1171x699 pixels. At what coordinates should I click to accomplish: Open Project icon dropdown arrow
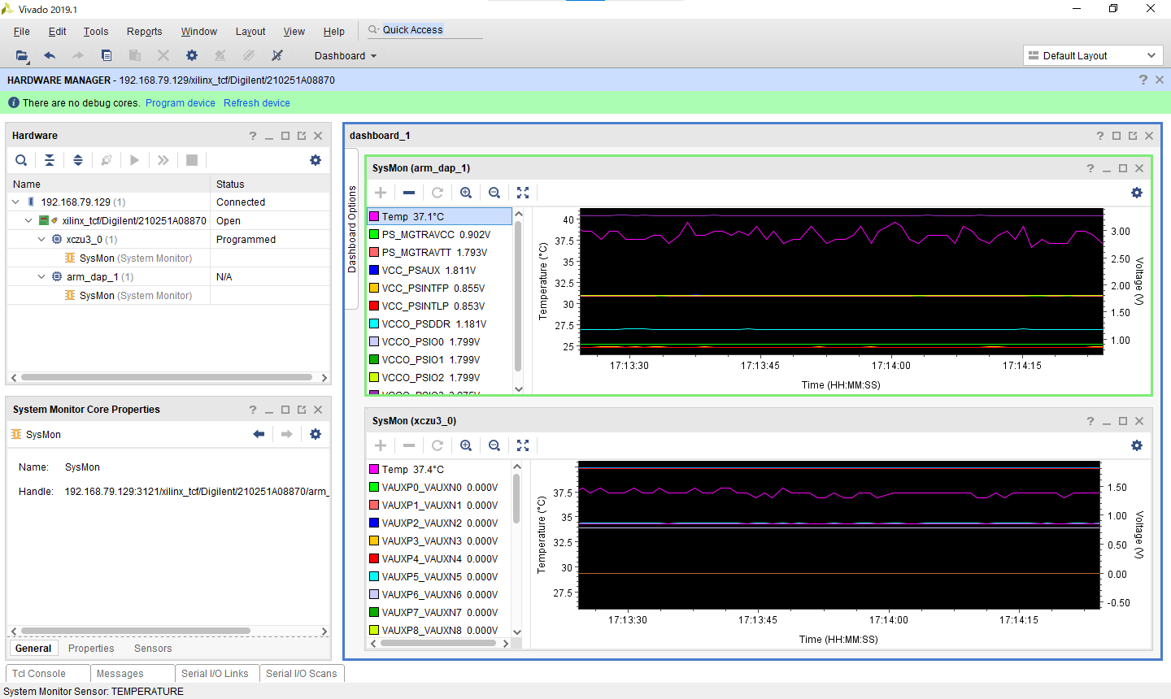tap(28, 62)
